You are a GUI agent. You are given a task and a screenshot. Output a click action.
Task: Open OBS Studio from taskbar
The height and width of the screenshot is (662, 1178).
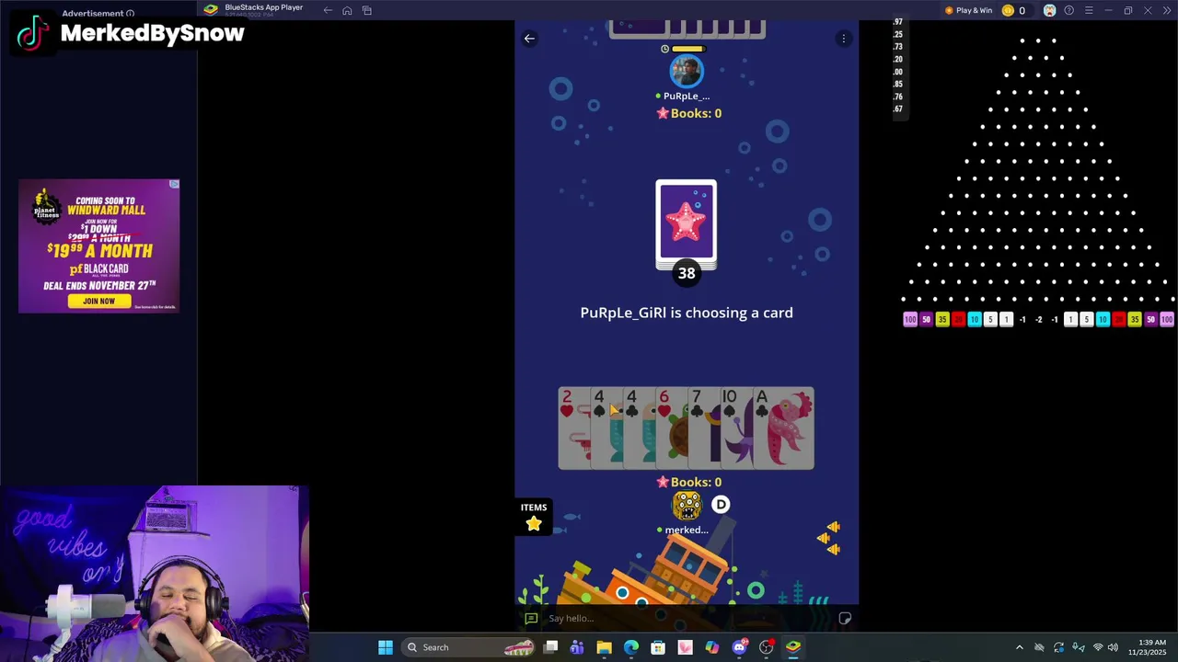(766, 647)
